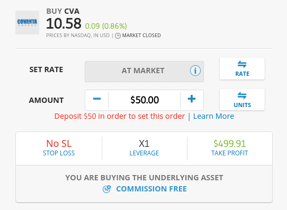Image resolution: width=287 pixels, height=210 pixels.
Task: Increase amount with the plus button
Action: click(x=192, y=99)
